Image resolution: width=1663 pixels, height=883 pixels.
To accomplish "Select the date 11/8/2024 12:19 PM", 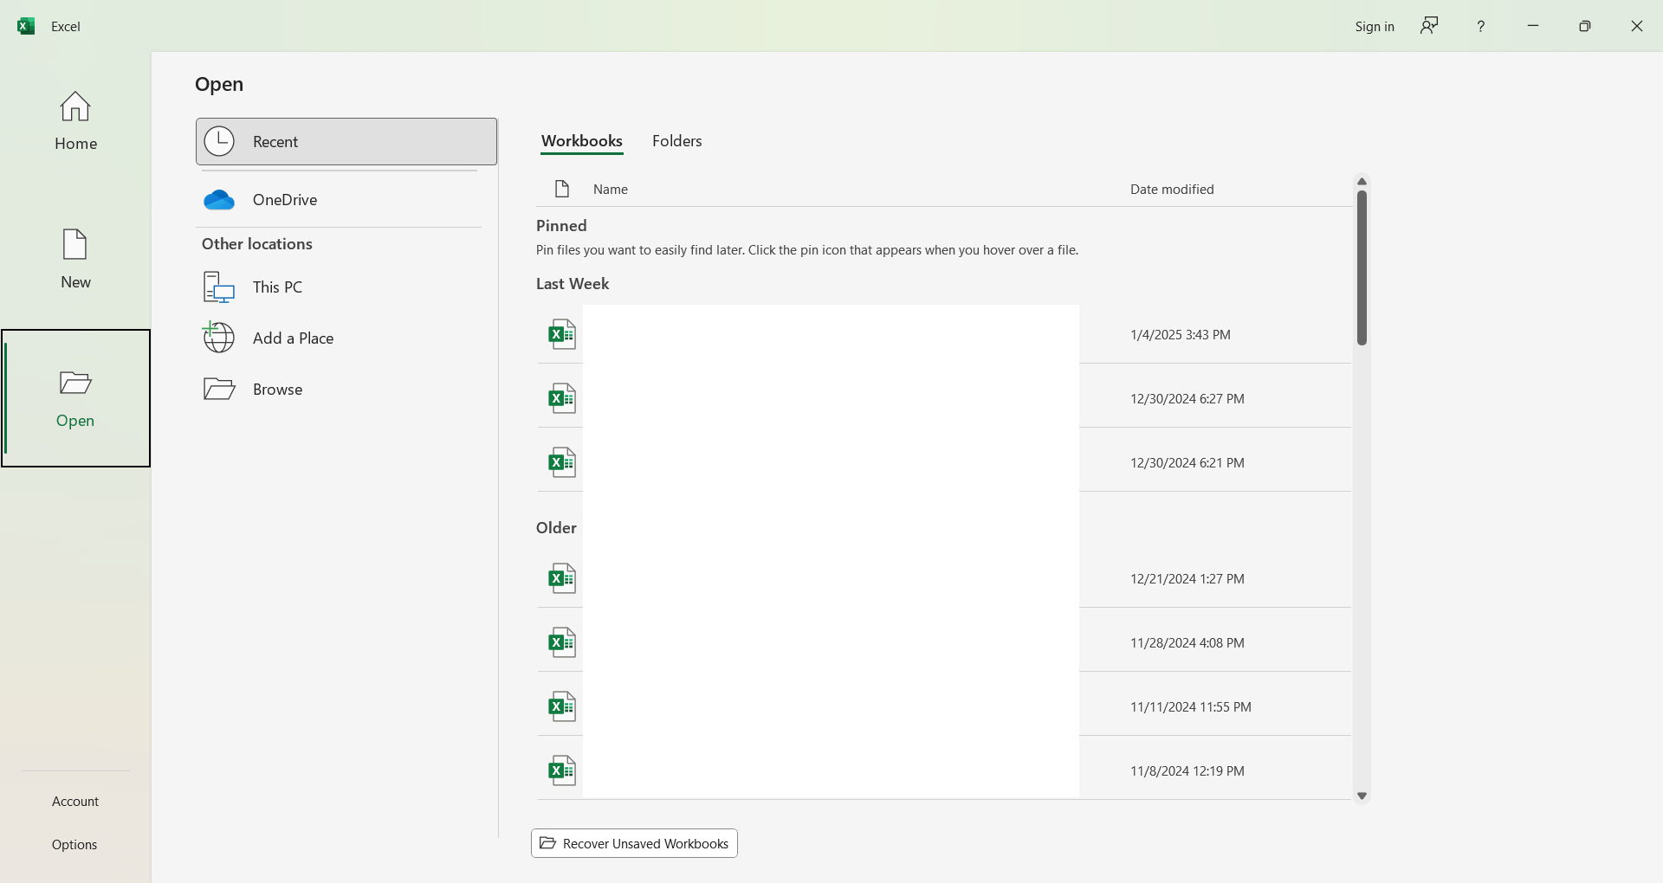I will pyautogui.click(x=1187, y=770).
